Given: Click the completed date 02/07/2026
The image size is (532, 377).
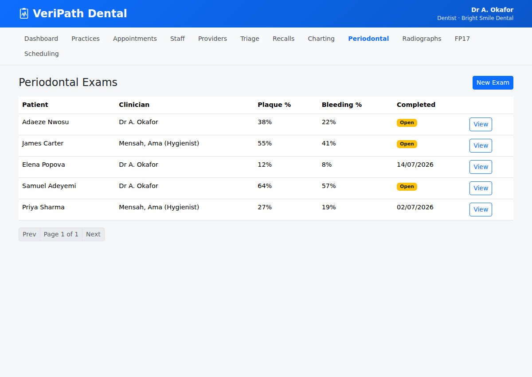Looking at the screenshot, I should pos(415,207).
